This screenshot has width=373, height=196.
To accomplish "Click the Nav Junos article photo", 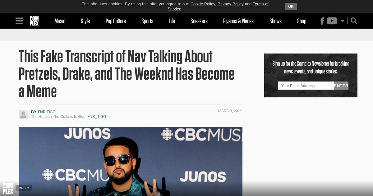I will click(131, 161).
